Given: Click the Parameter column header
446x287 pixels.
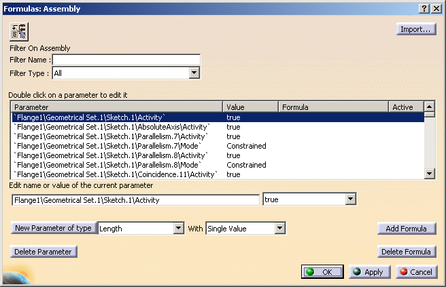Looking at the screenshot, I should [117, 107].
